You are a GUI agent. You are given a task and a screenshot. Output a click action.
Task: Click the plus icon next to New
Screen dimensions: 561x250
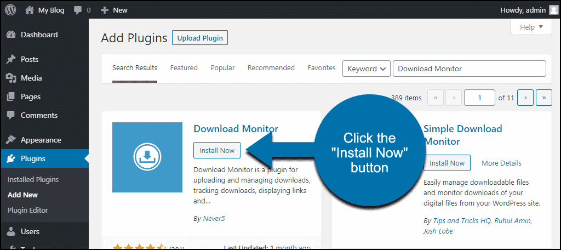coord(105,10)
